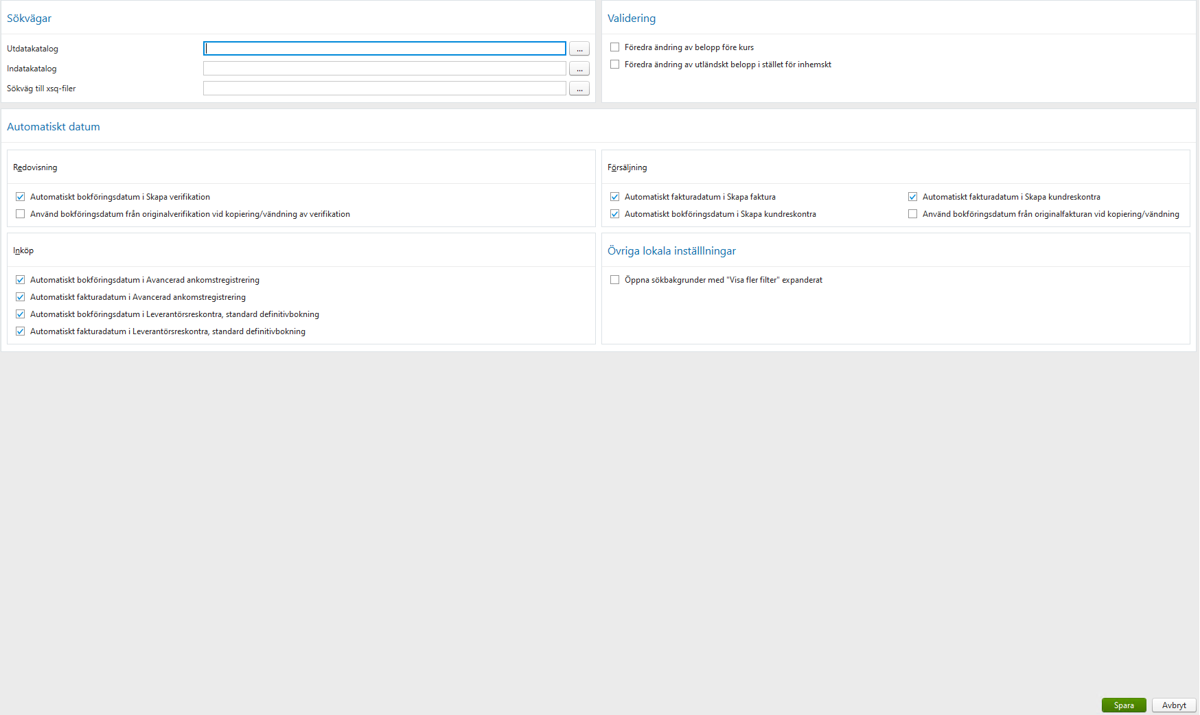
Task: Click the Spara button
Action: coord(1123,705)
